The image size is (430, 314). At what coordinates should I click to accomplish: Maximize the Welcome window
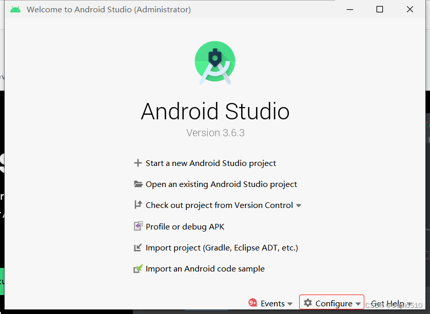(380, 9)
